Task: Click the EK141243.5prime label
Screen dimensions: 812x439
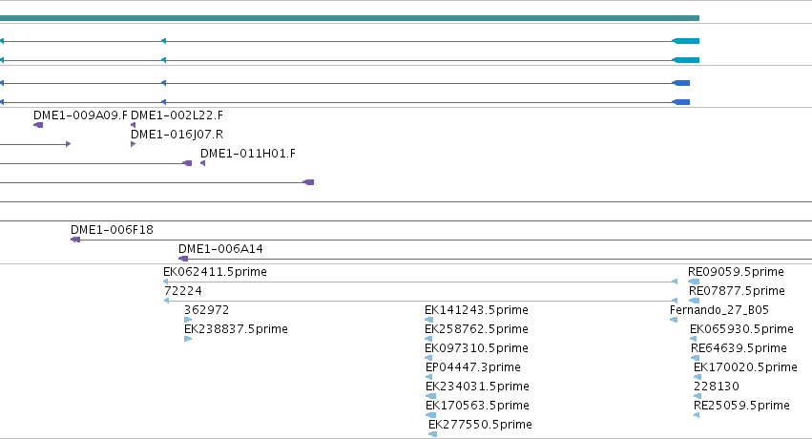Action: point(476,309)
